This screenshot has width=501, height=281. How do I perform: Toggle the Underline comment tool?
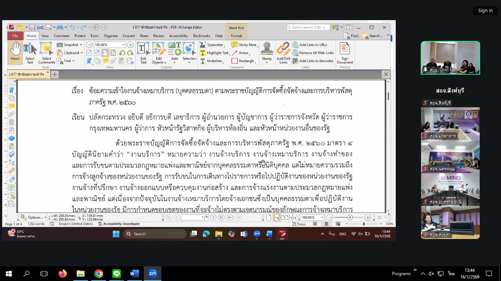[x=211, y=61]
